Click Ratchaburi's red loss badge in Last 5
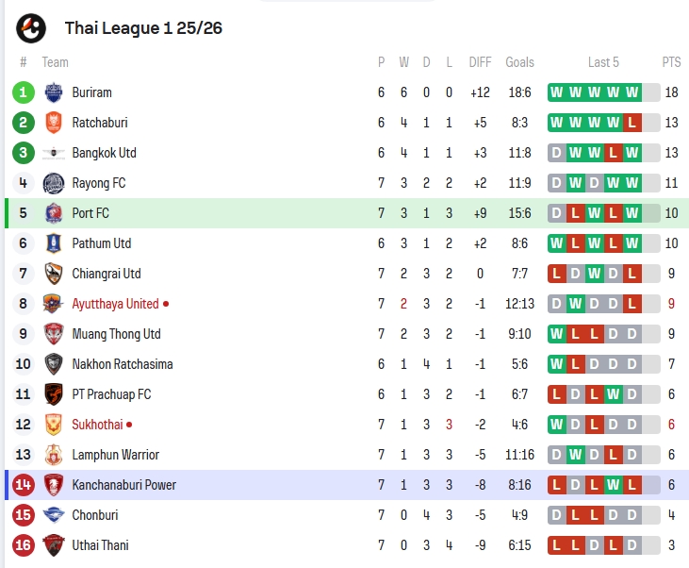This screenshot has width=689, height=568. point(632,123)
